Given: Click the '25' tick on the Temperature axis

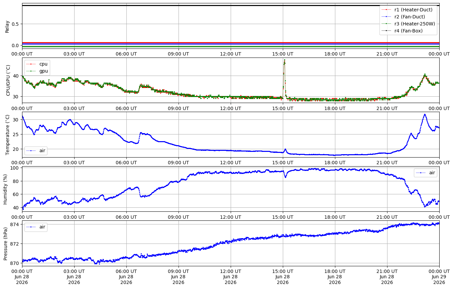Looking at the screenshot, I should coord(17,134).
